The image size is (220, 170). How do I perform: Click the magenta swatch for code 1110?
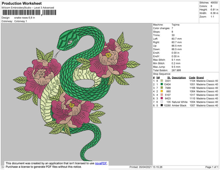[x=162, y=98]
